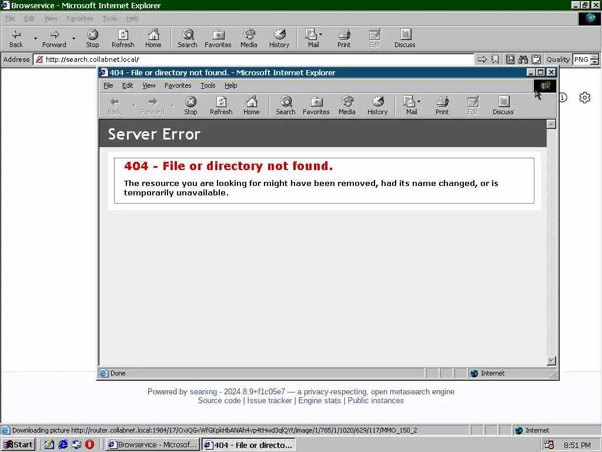Viewport: 602px width, 452px height.
Task: Switch to Browservice taskbar button
Action: click(x=153, y=445)
